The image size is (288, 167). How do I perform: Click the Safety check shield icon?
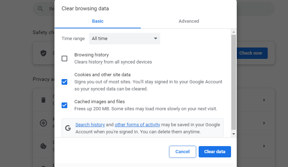[43, 53]
